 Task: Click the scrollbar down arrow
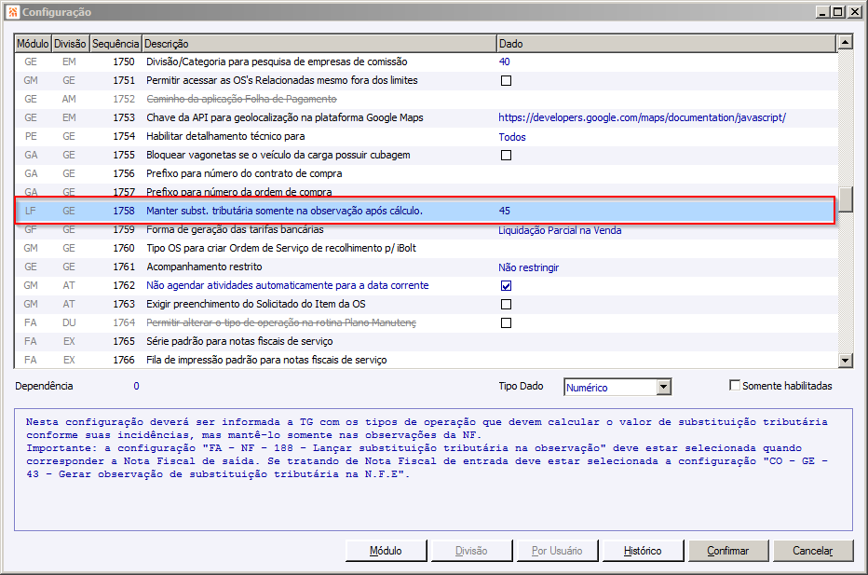[845, 361]
